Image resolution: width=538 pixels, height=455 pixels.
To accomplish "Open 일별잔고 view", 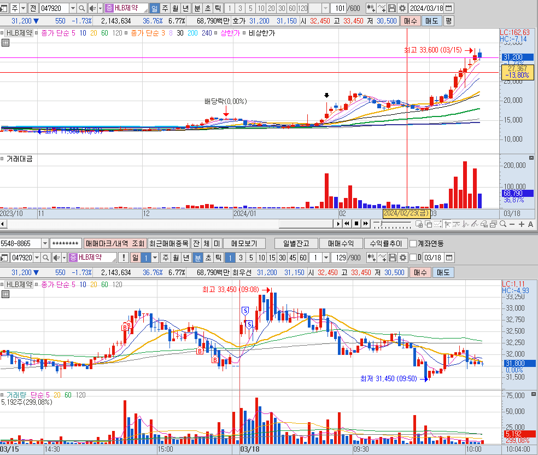I will [x=296, y=243].
